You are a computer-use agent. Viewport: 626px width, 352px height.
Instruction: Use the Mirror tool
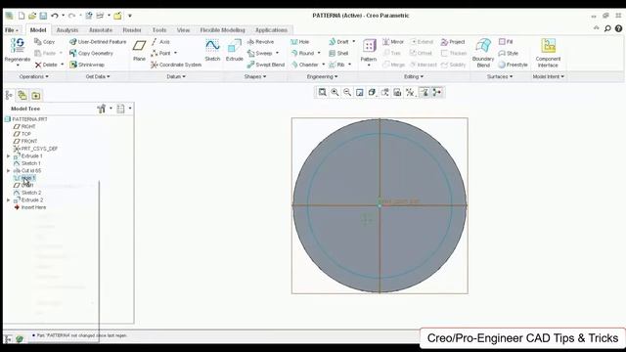(x=393, y=41)
